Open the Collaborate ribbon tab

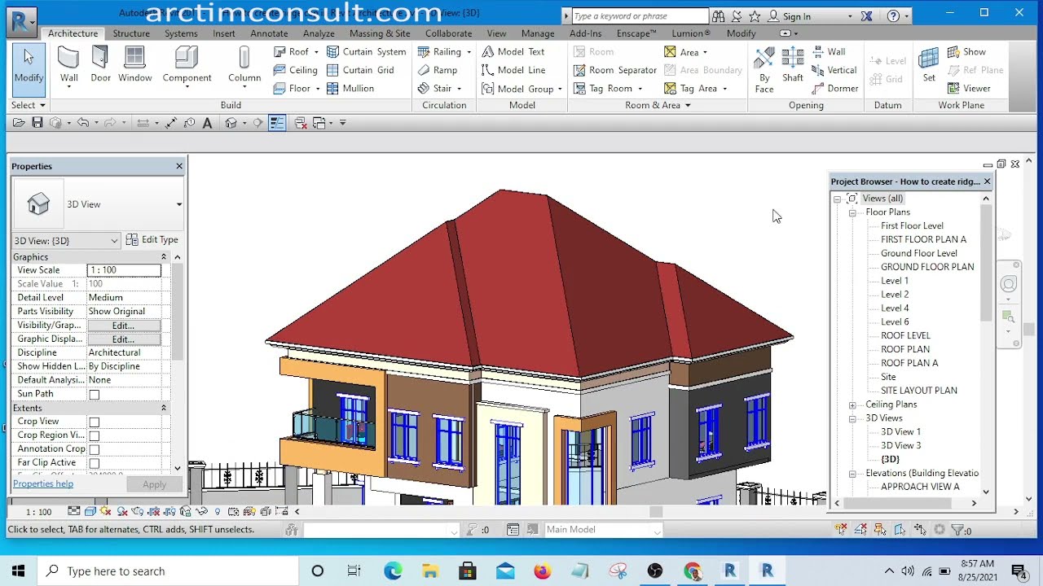click(x=448, y=33)
